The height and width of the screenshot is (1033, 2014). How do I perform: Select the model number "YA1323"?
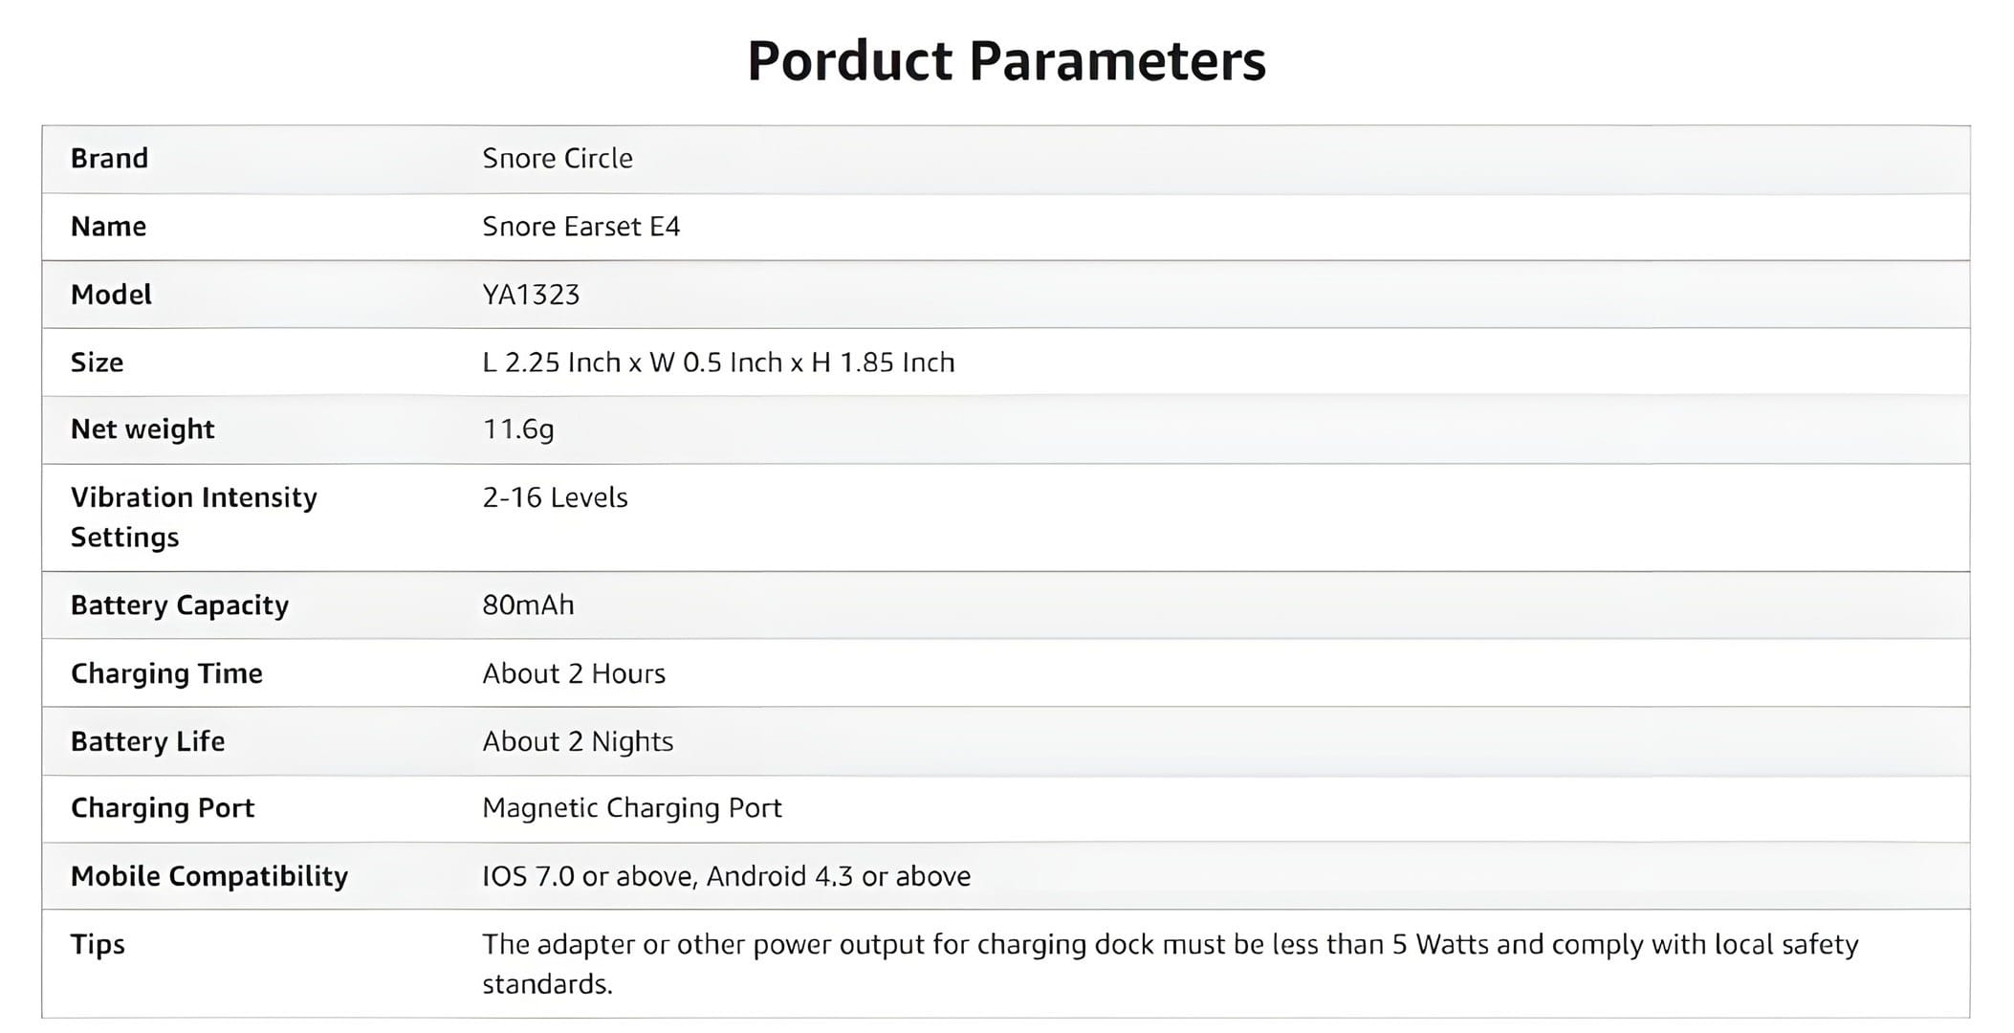pos(531,295)
